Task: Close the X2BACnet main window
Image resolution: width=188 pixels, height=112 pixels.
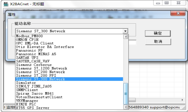Action: [x=178, y=3]
